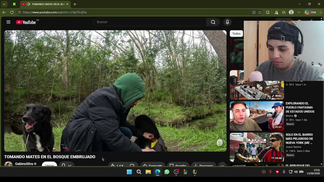Open the 33:36 New York video thumbnail
The width and height of the screenshot is (324, 182).
257,147
